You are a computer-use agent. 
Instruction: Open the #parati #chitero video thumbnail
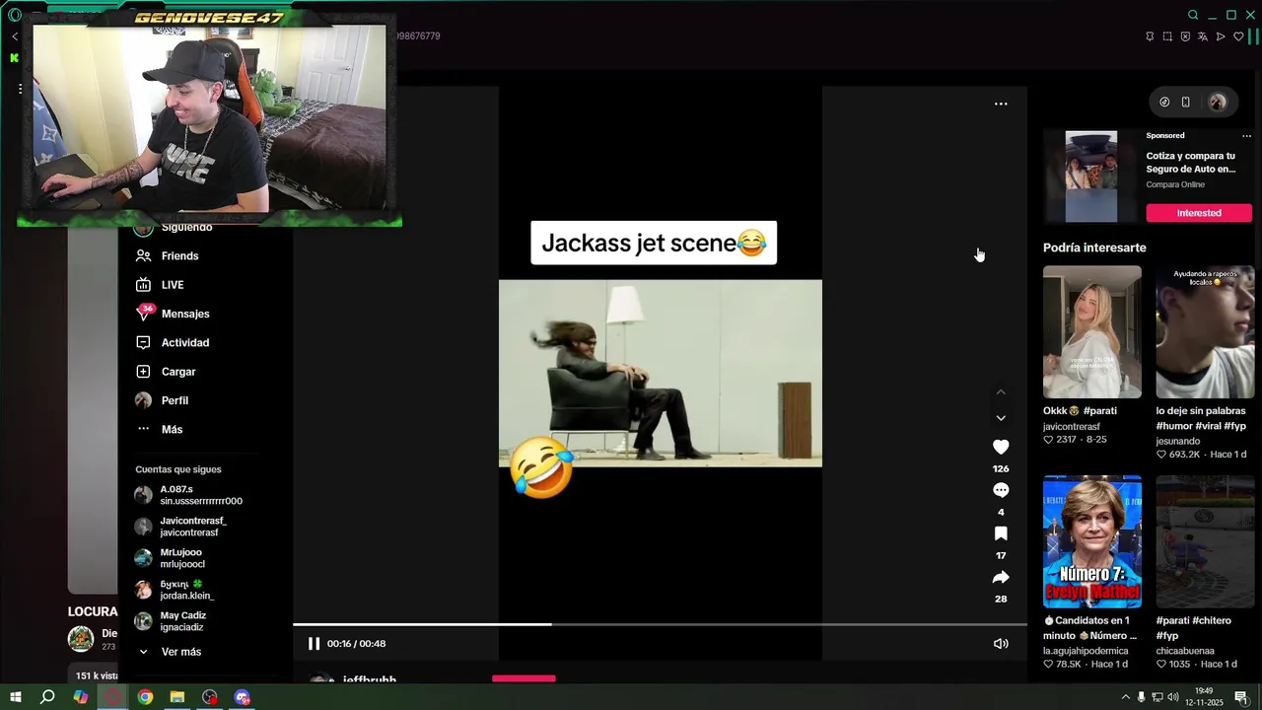click(1205, 541)
